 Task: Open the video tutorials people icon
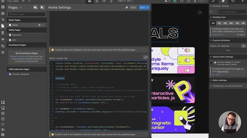tap(3, 130)
